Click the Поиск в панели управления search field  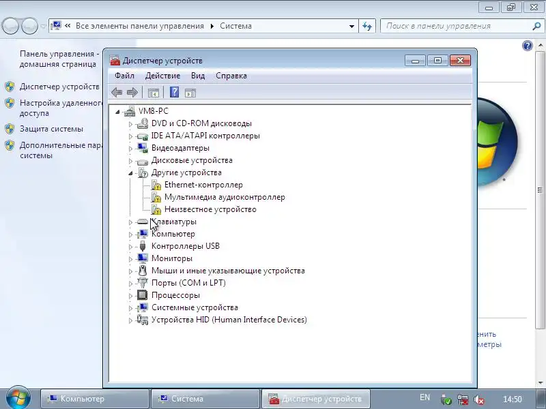coord(456,26)
